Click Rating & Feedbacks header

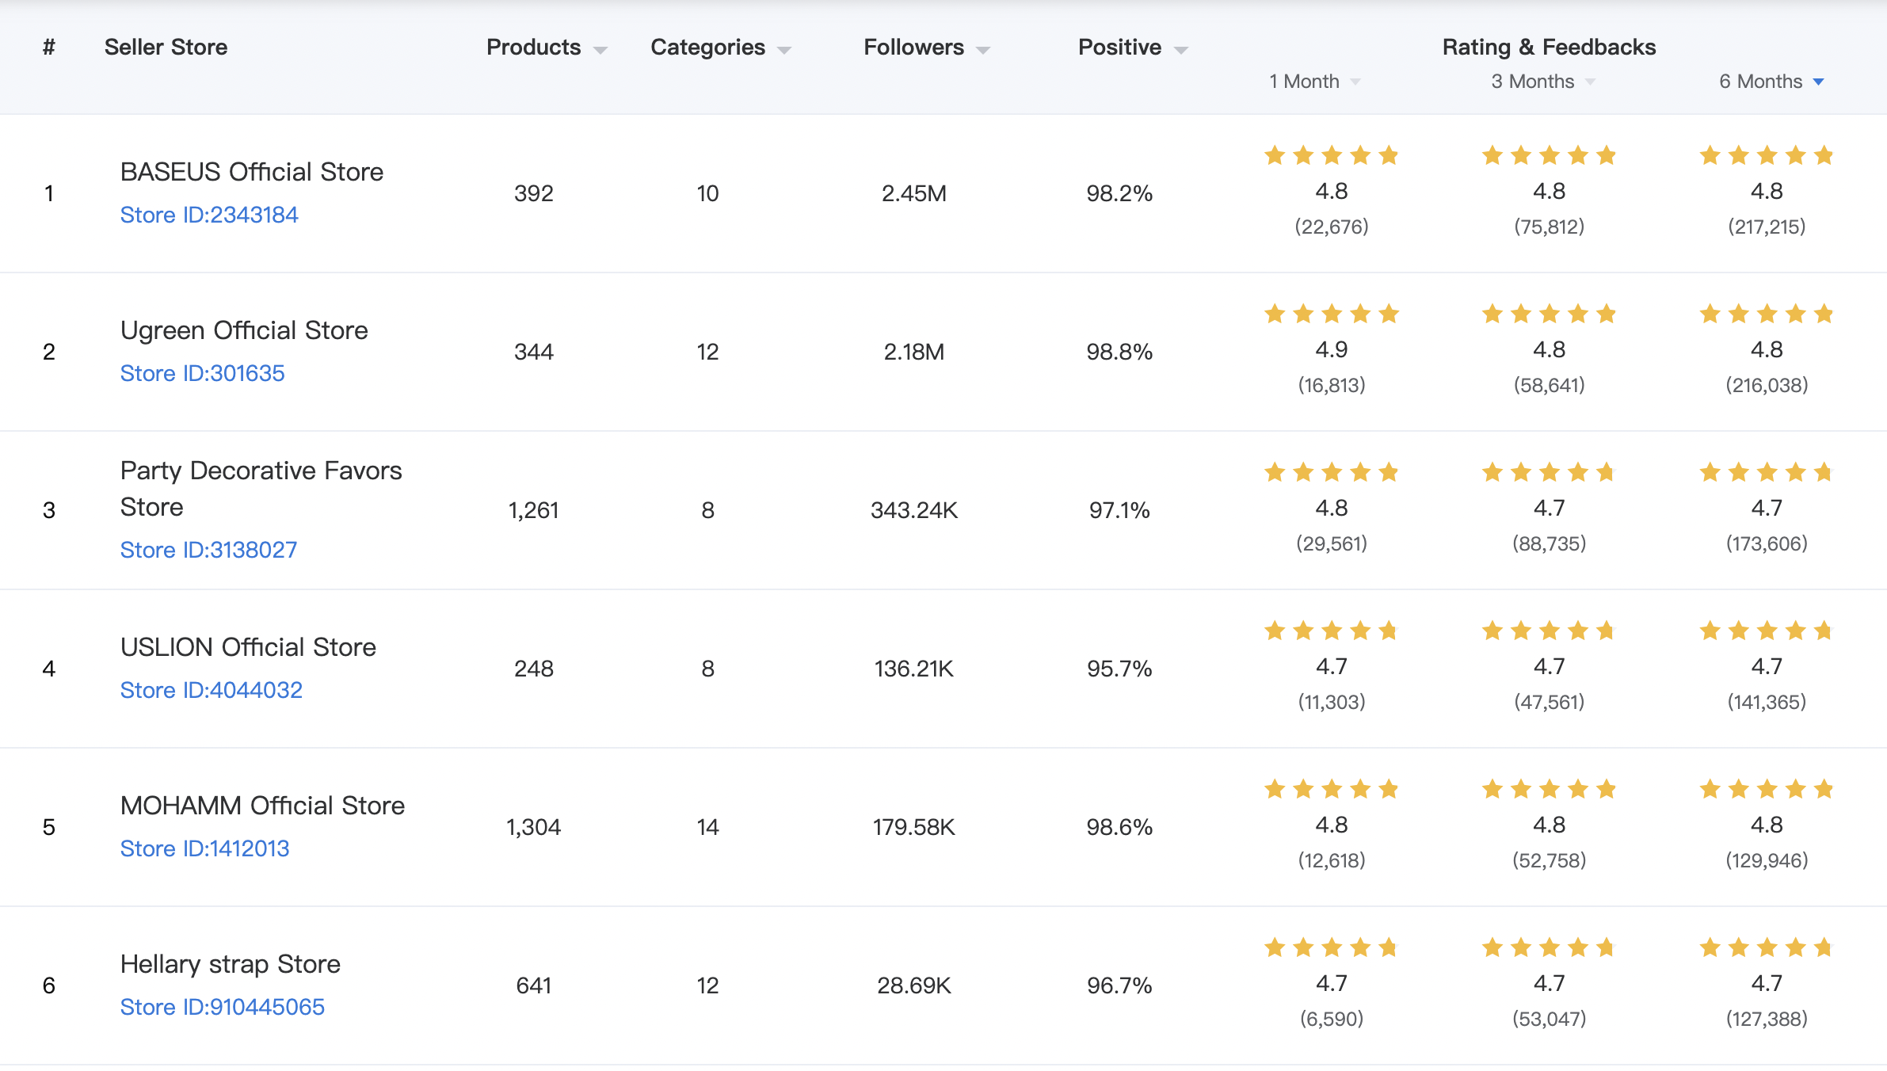click(x=1549, y=48)
